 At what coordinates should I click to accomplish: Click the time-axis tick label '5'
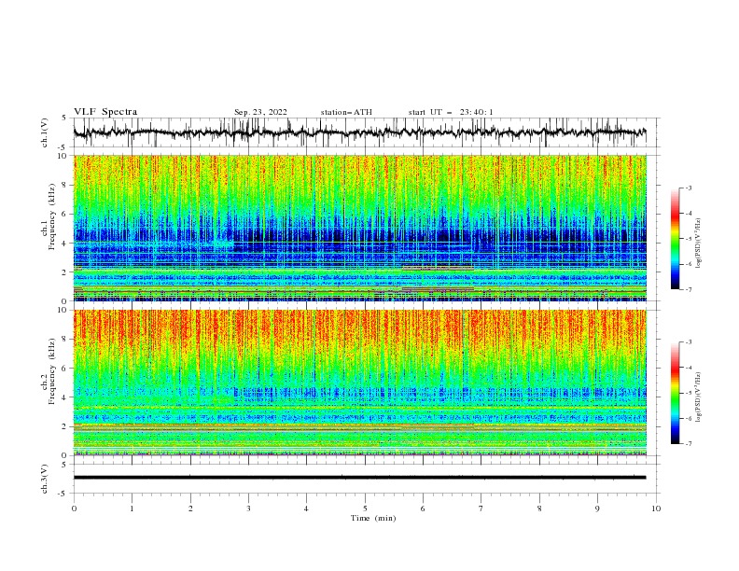click(365, 508)
